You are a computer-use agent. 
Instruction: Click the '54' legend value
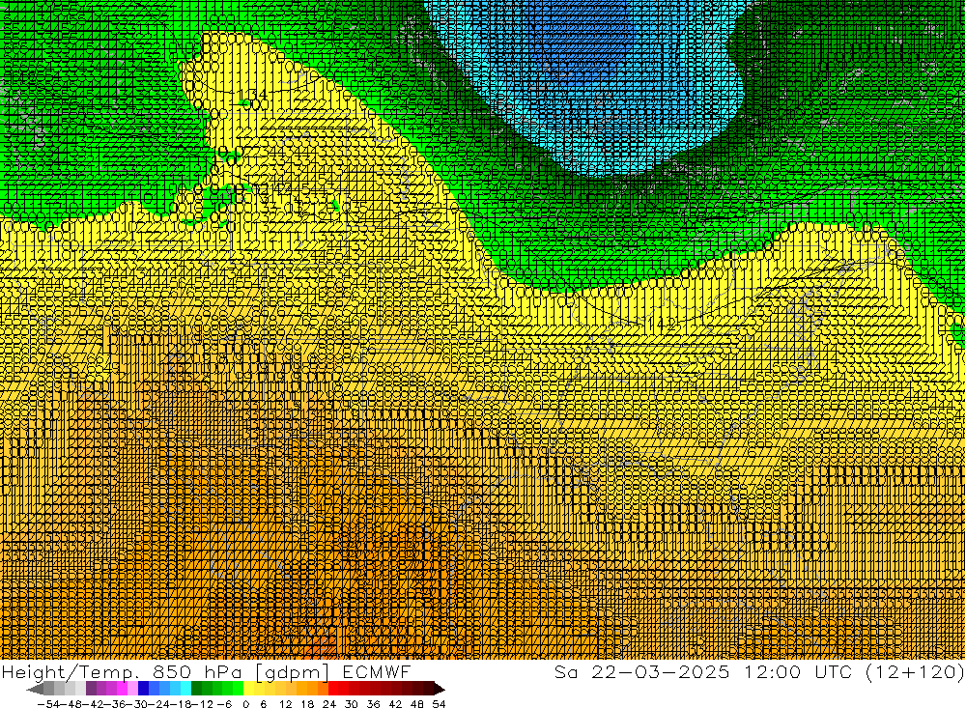coord(440,704)
